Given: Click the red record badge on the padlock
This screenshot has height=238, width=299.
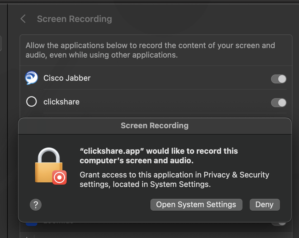Looking at the screenshot, I should pos(59,177).
